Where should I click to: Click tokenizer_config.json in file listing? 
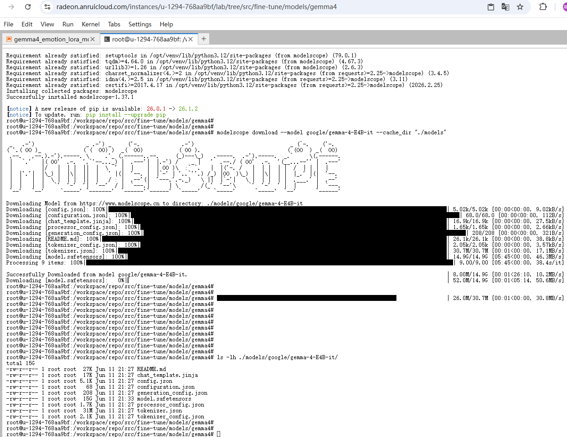pos(170,417)
